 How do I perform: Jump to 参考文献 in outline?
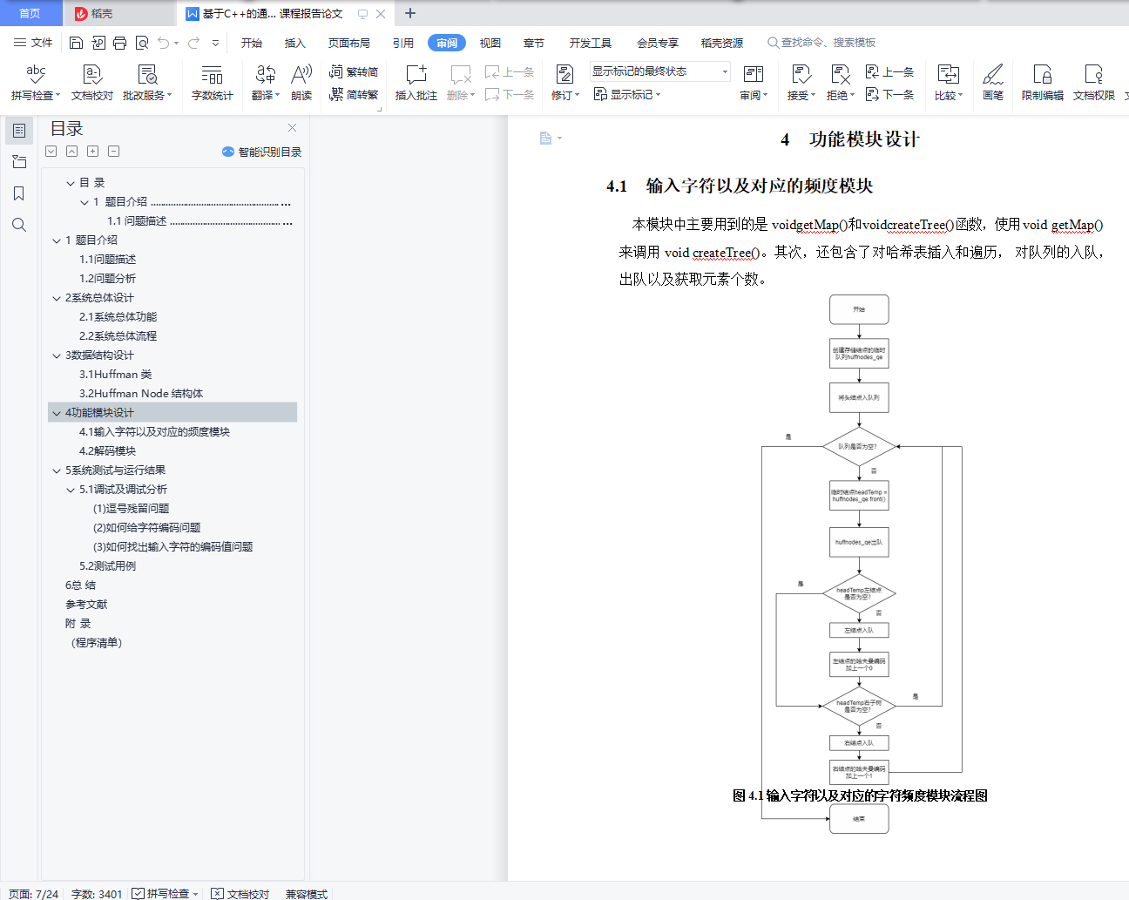(x=86, y=605)
